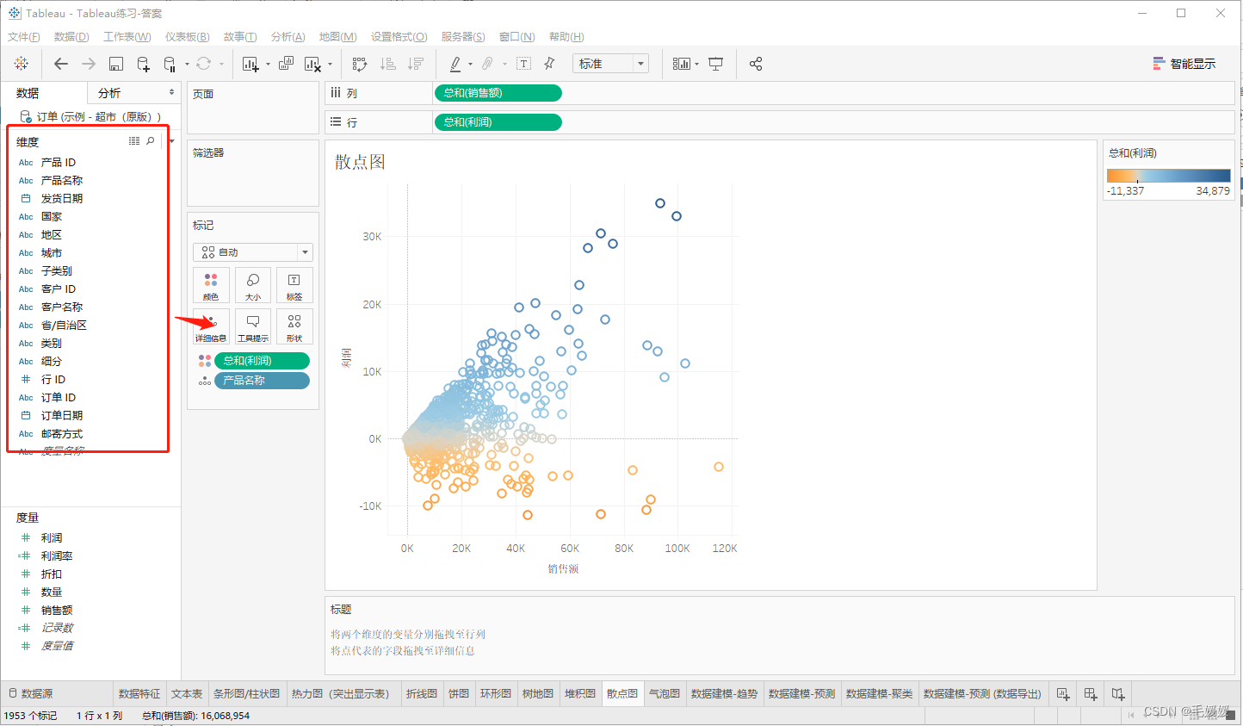This screenshot has height=726, width=1243.
Task: Click the 总和(销售额) pill on columns shelf
Action: [x=498, y=93]
